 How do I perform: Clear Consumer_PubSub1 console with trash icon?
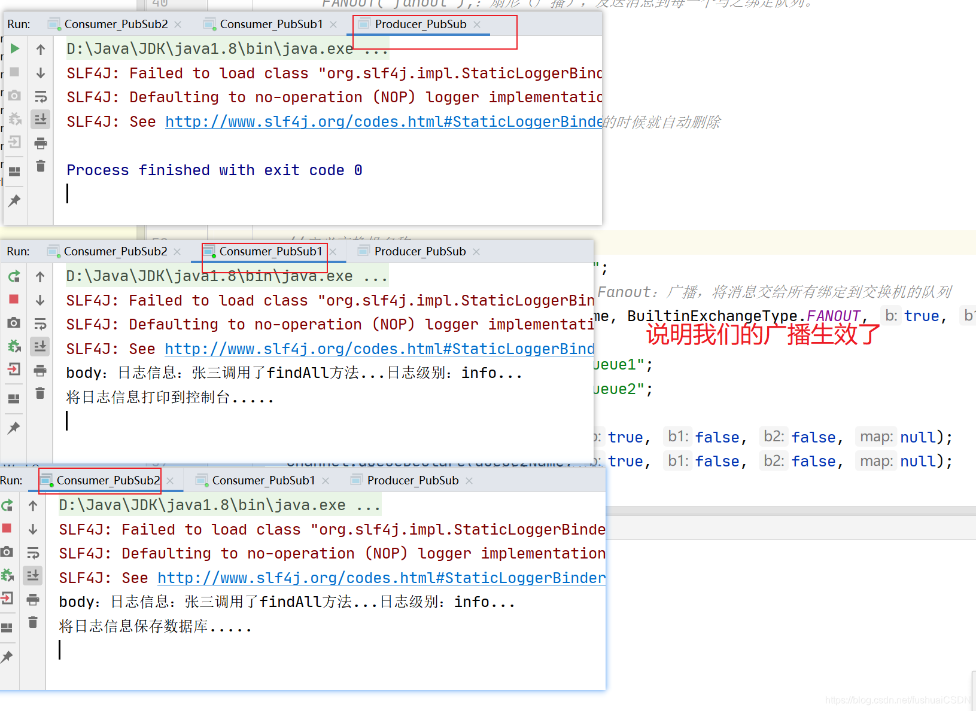pos(40,393)
